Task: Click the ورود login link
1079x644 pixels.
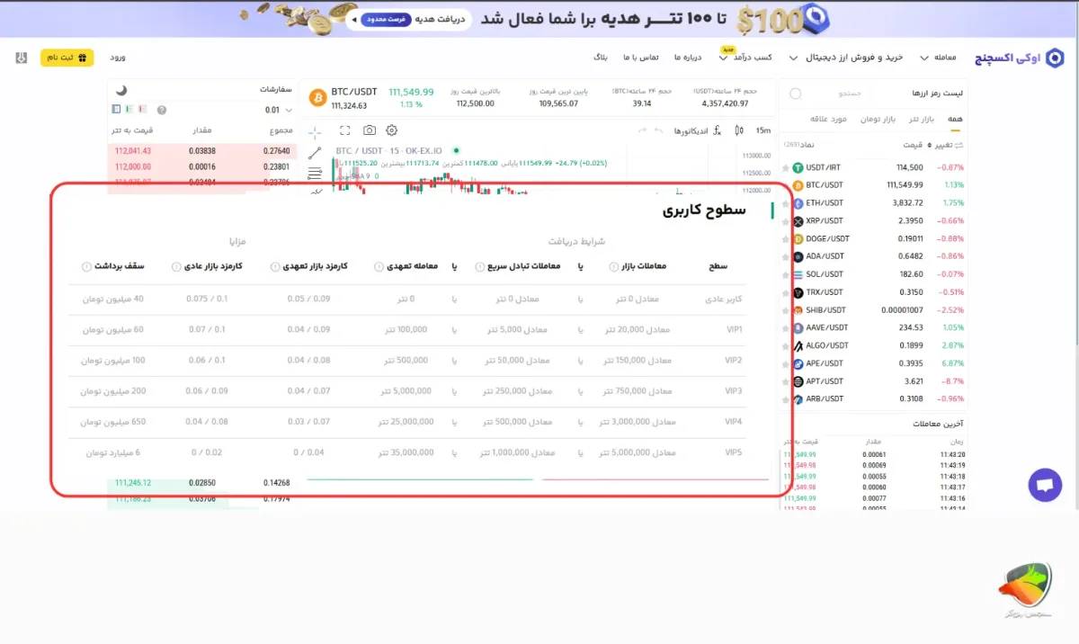Action: coord(117,58)
